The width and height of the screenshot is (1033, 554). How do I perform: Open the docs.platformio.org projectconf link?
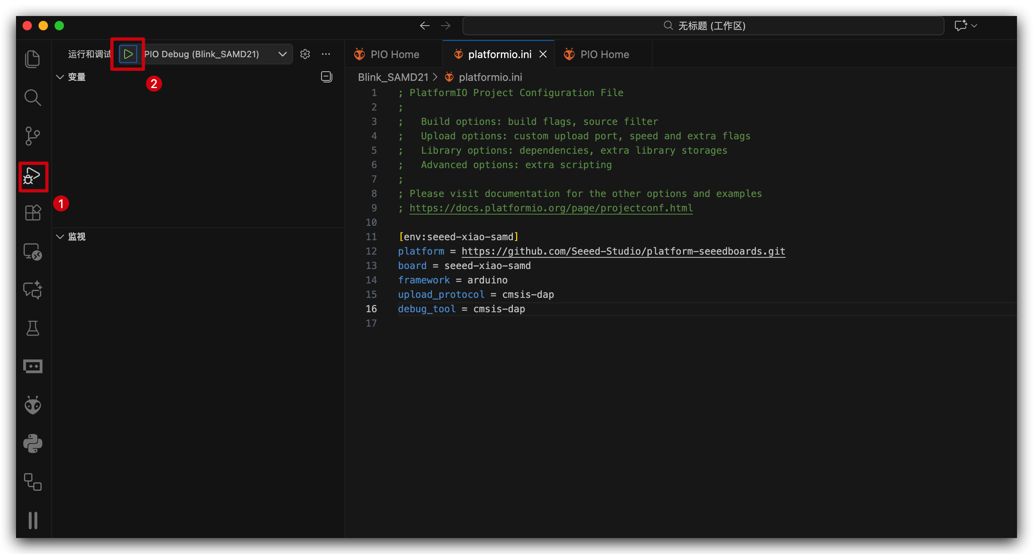tap(551, 208)
